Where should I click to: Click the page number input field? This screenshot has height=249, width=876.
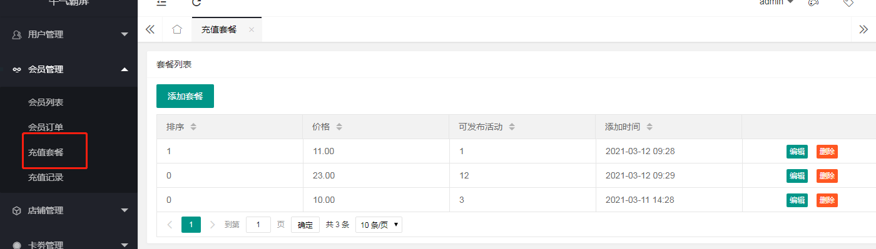tap(258, 225)
